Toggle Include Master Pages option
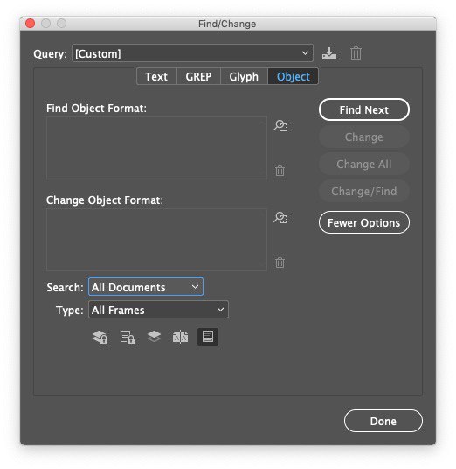This screenshot has height=469, width=456. (180, 337)
